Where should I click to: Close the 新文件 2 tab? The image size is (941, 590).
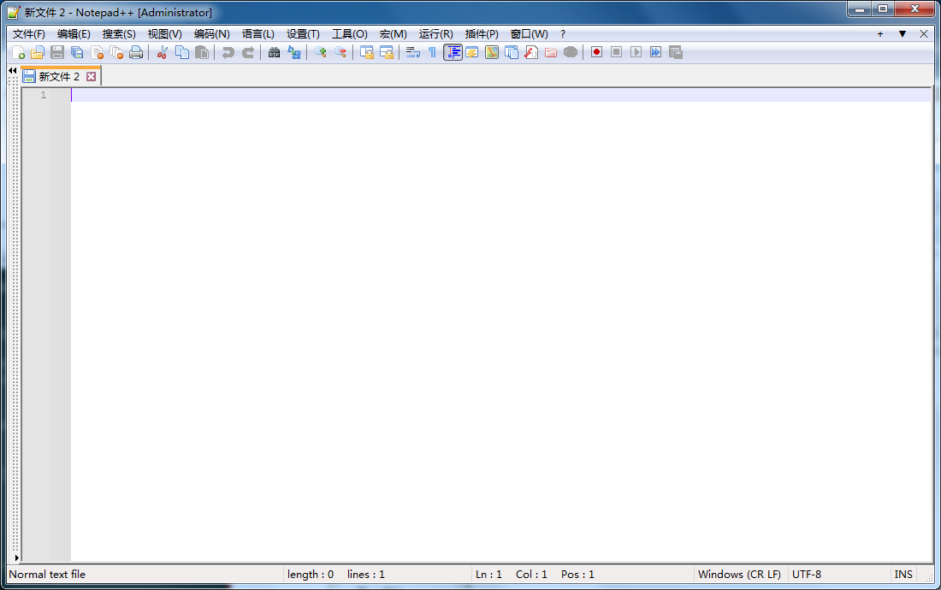[x=92, y=77]
